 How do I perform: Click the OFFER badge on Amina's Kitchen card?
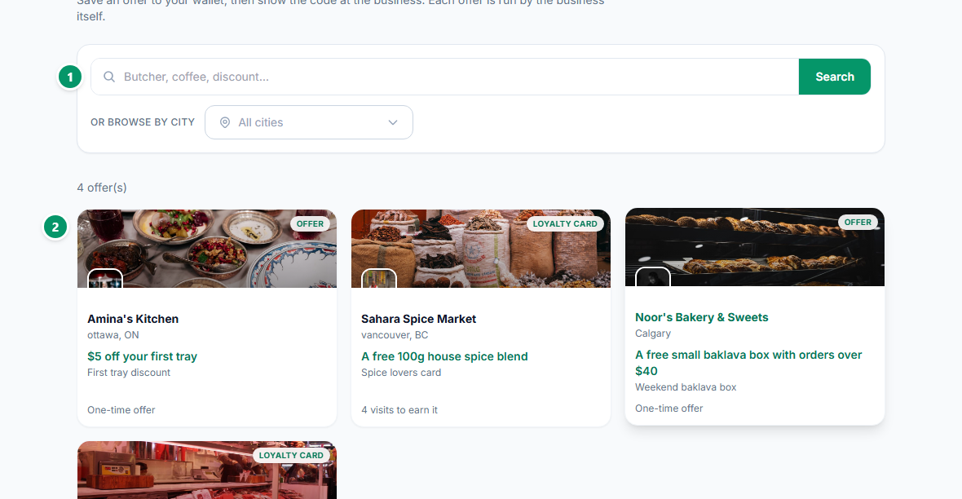(310, 224)
